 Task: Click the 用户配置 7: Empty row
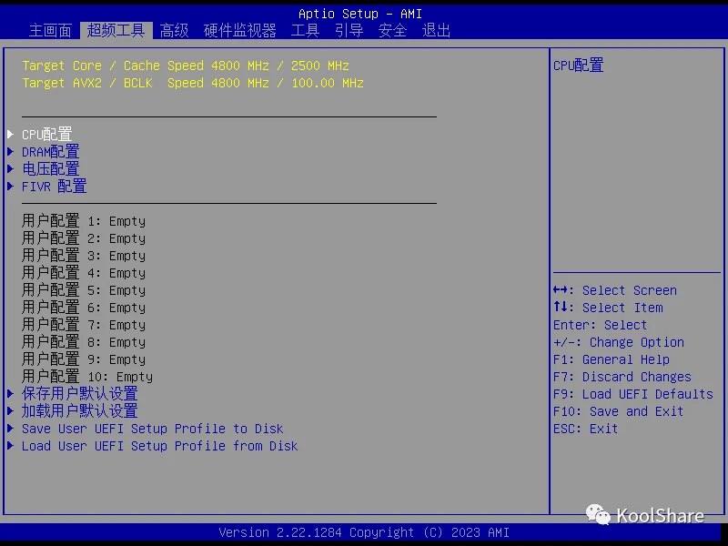(x=84, y=325)
